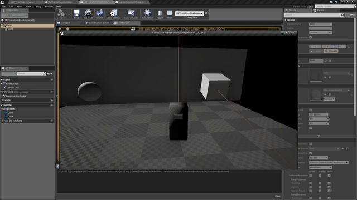Screen dimensions: 357x200
Task: Click the Add Component button
Action: [x=15, y=16]
